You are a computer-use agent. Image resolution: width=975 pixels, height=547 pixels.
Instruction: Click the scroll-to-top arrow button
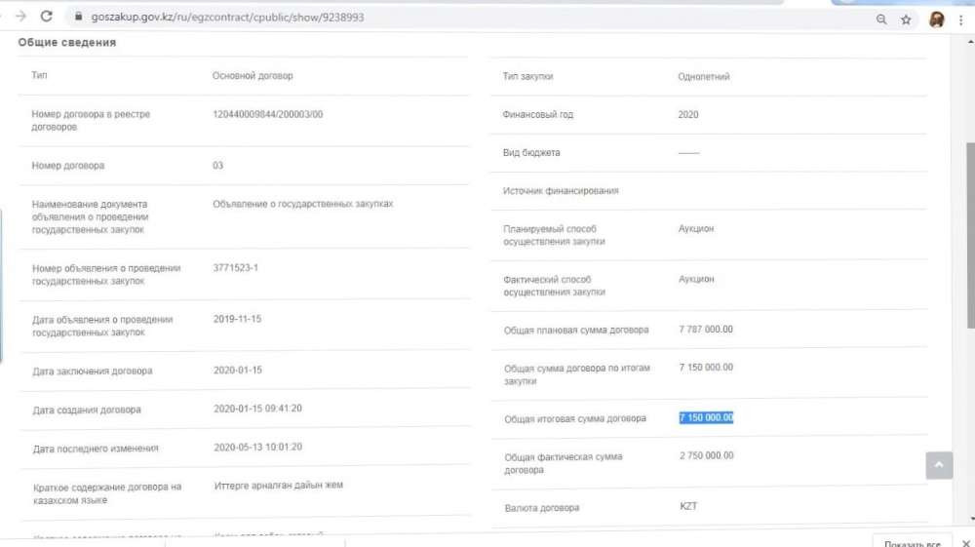point(939,466)
